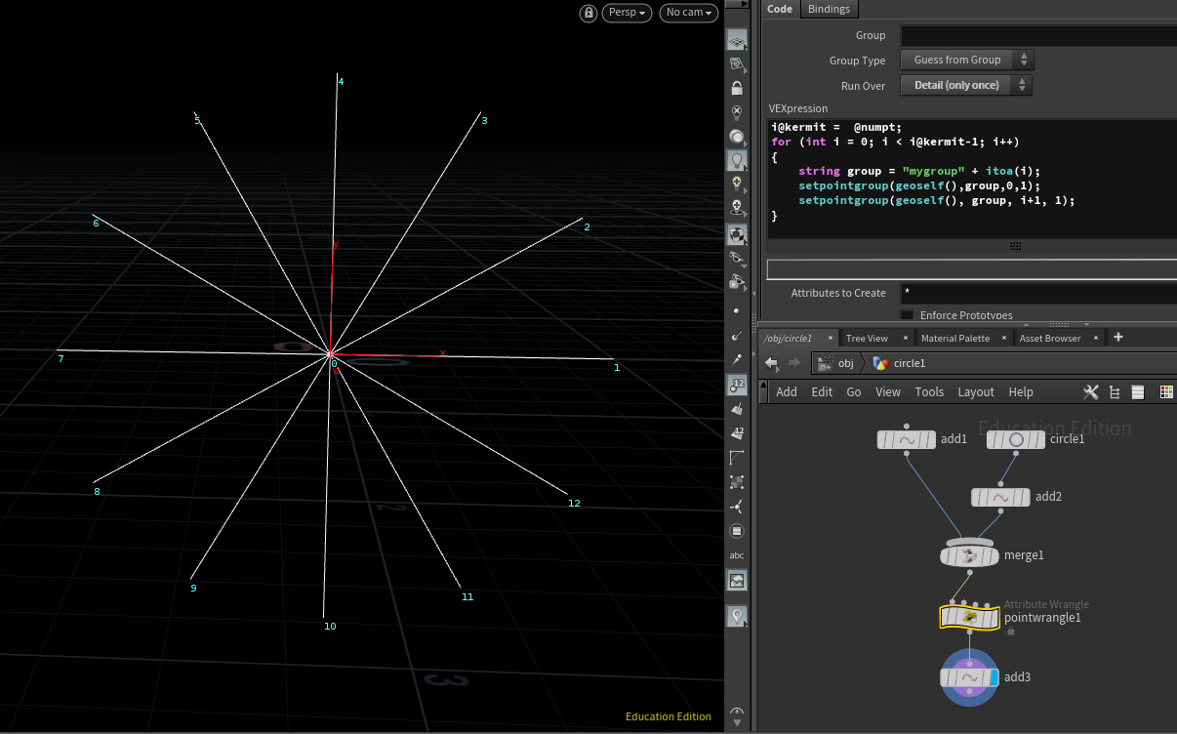Toggle the viewport lock padlock icon
This screenshot has width=1177, height=734.
[x=737, y=87]
